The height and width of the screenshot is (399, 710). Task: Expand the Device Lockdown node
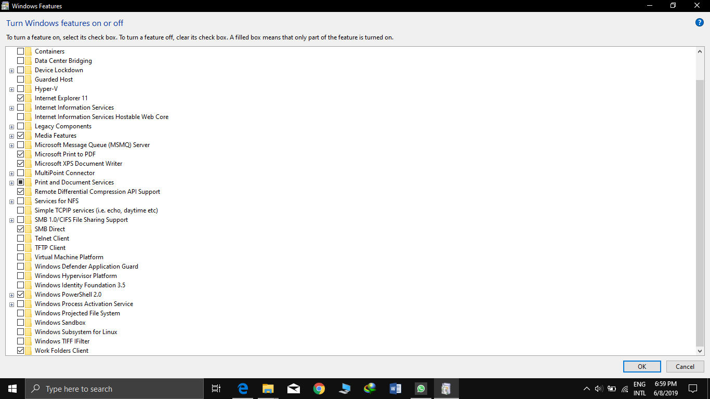[11, 71]
